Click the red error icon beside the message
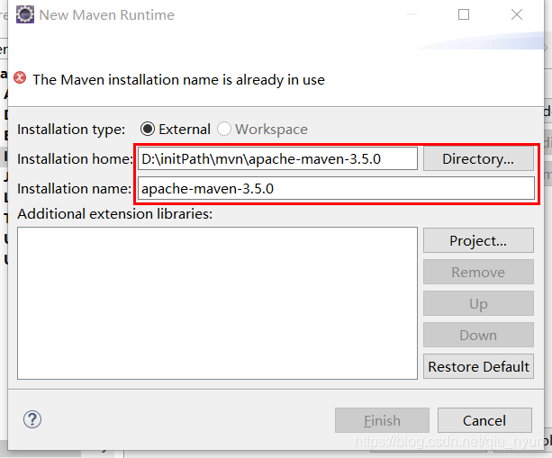Viewport: 552px width, 458px height. (x=20, y=77)
